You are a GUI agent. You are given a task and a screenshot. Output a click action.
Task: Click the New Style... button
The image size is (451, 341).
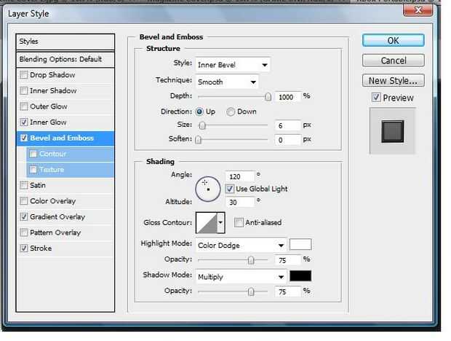[x=394, y=80]
